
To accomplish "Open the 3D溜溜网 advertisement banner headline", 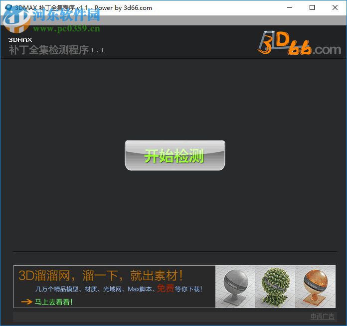I will [x=101, y=275].
